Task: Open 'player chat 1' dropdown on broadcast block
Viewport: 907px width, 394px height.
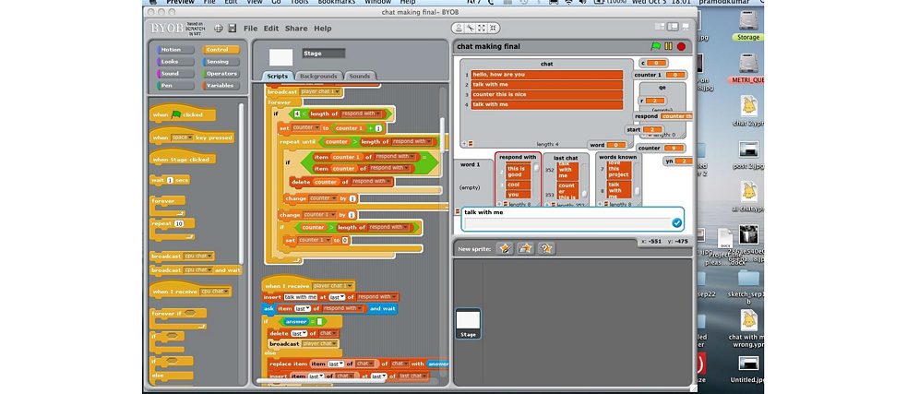Action: [x=338, y=91]
